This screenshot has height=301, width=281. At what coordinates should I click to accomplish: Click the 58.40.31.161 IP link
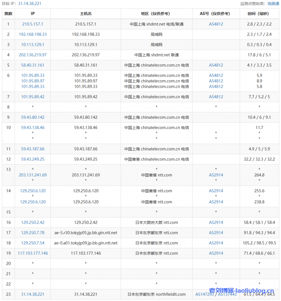point(33,65)
